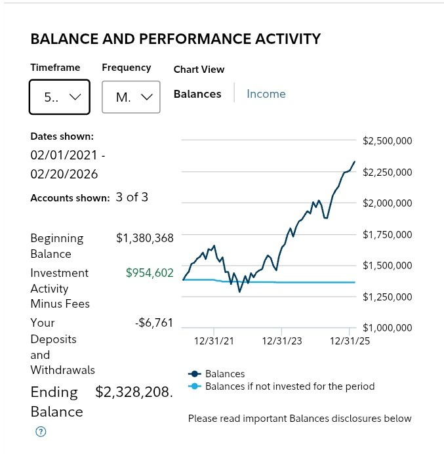Expand the Frequency dropdown
Screen dimensions: 444x454
[x=131, y=97]
